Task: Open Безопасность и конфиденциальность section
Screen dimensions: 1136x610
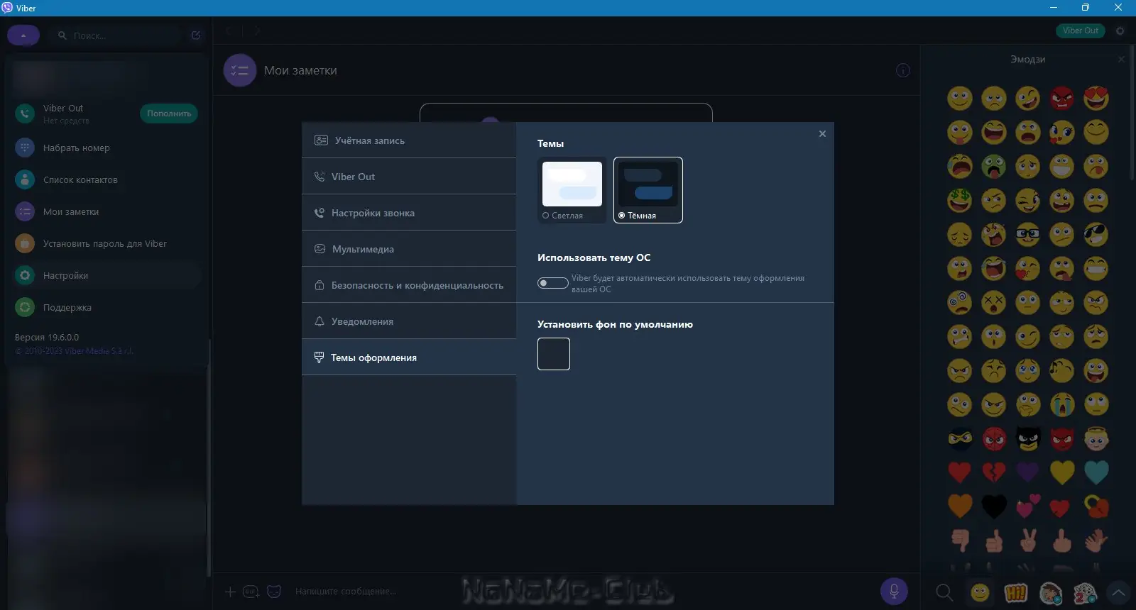Action: click(409, 285)
